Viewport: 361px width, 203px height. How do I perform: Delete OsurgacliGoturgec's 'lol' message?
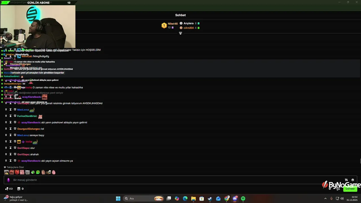[x=6, y=129]
